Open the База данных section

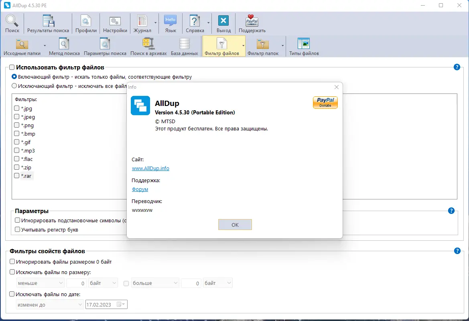click(184, 47)
